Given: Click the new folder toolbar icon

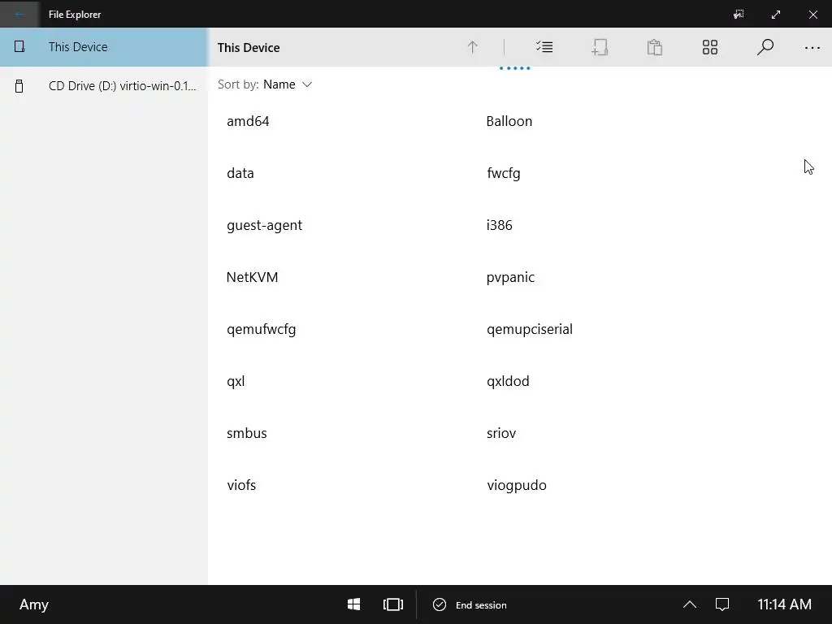Looking at the screenshot, I should pos(600,47).
